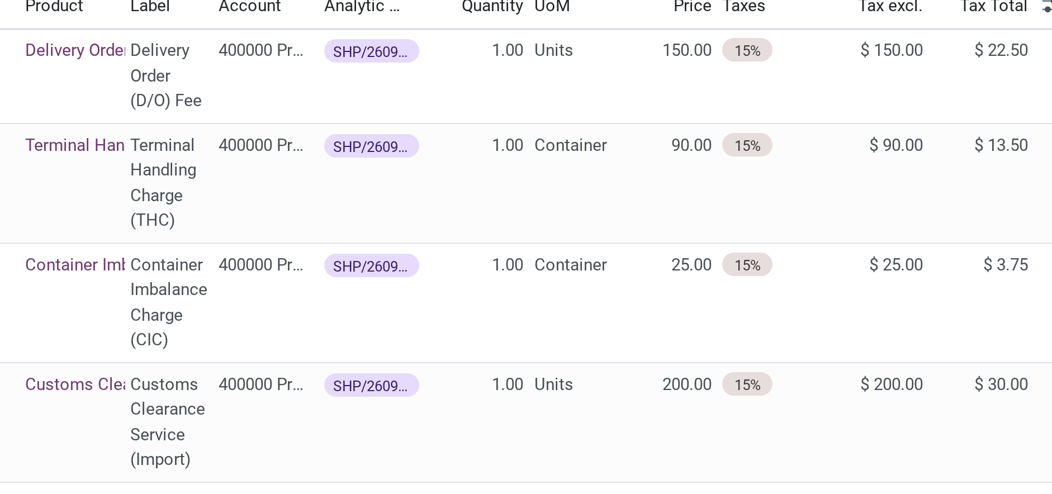Edit the quantity on Container Imbalance row
The height and width of the screenshot is (494, 1052).
click(x=507, y=265)
